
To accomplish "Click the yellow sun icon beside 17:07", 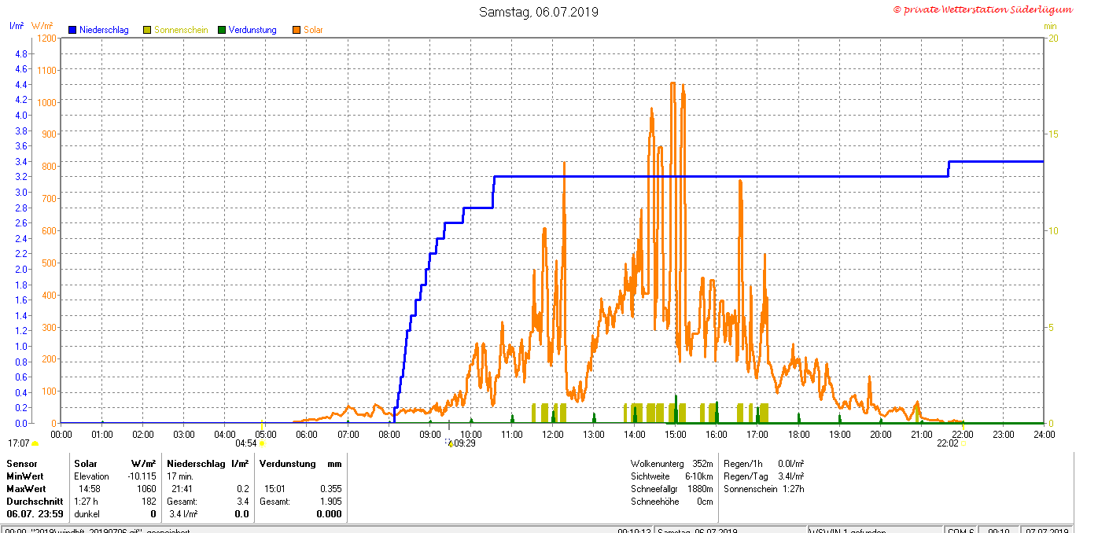I will [35, 443].
